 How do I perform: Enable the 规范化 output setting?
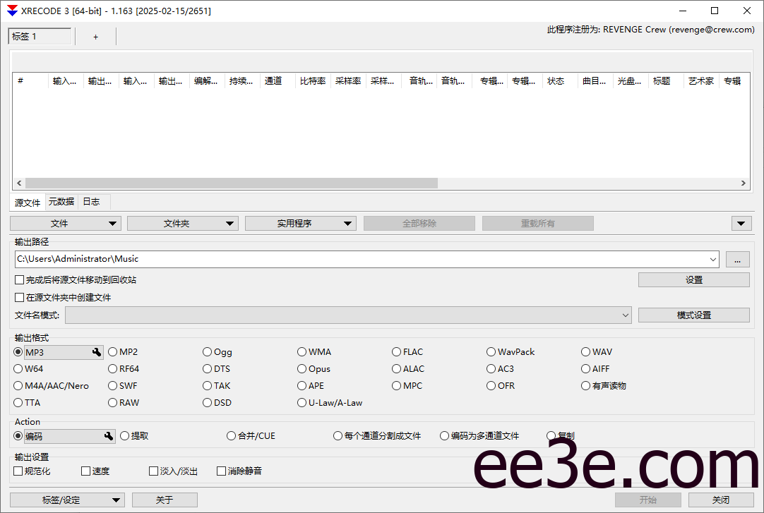[18, 471]
